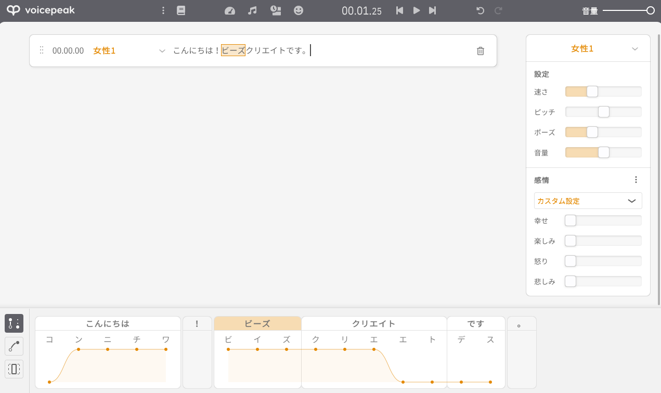The height and width of the screenshot is (393, 661).
Task: Open the three-dot main menu in top bar
Action: click(x=163, y=10)
